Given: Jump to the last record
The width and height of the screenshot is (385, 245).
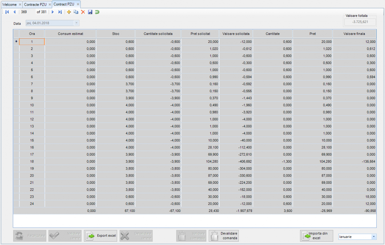Looking at the screenshot, I should [60, 12].
